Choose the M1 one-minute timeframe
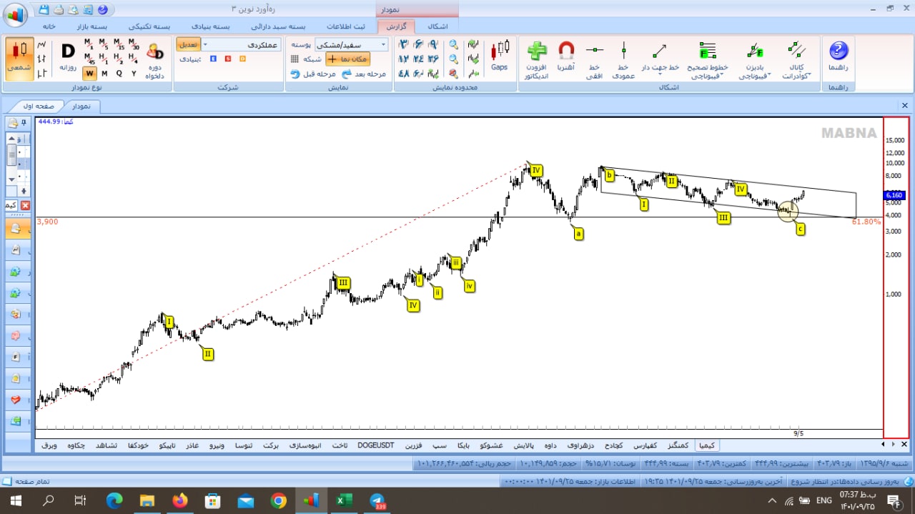This screenshot has width=915, height=514. point(89,44)
